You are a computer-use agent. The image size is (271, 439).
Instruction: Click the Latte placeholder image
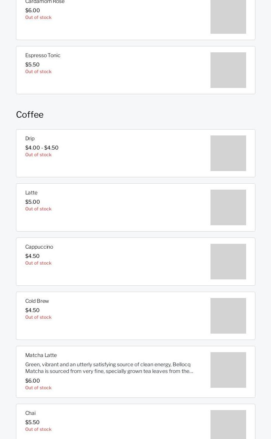coord(228,207)
